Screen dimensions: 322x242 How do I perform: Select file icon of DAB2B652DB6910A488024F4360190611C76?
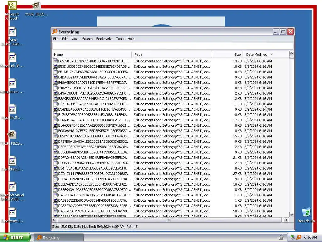coord(55,200)
